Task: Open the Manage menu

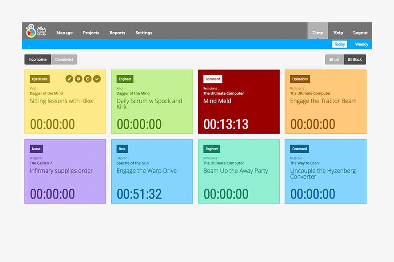Action: coord(64,32)
